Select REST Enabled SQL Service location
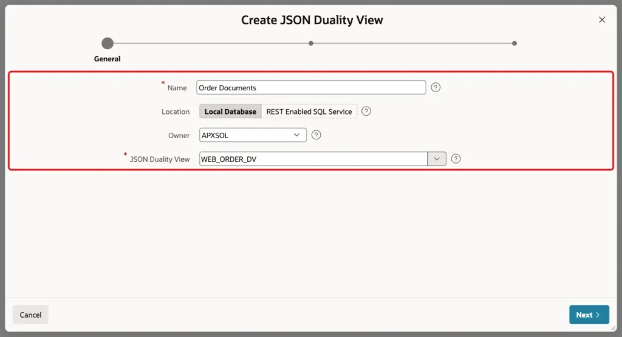 tap(309, 112)
